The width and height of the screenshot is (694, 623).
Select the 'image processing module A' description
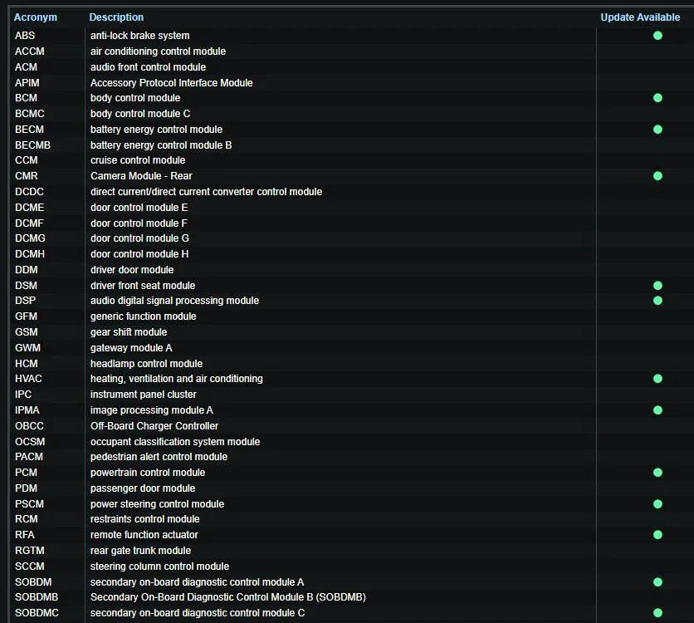pyautogui.click(x=152, y=410)
